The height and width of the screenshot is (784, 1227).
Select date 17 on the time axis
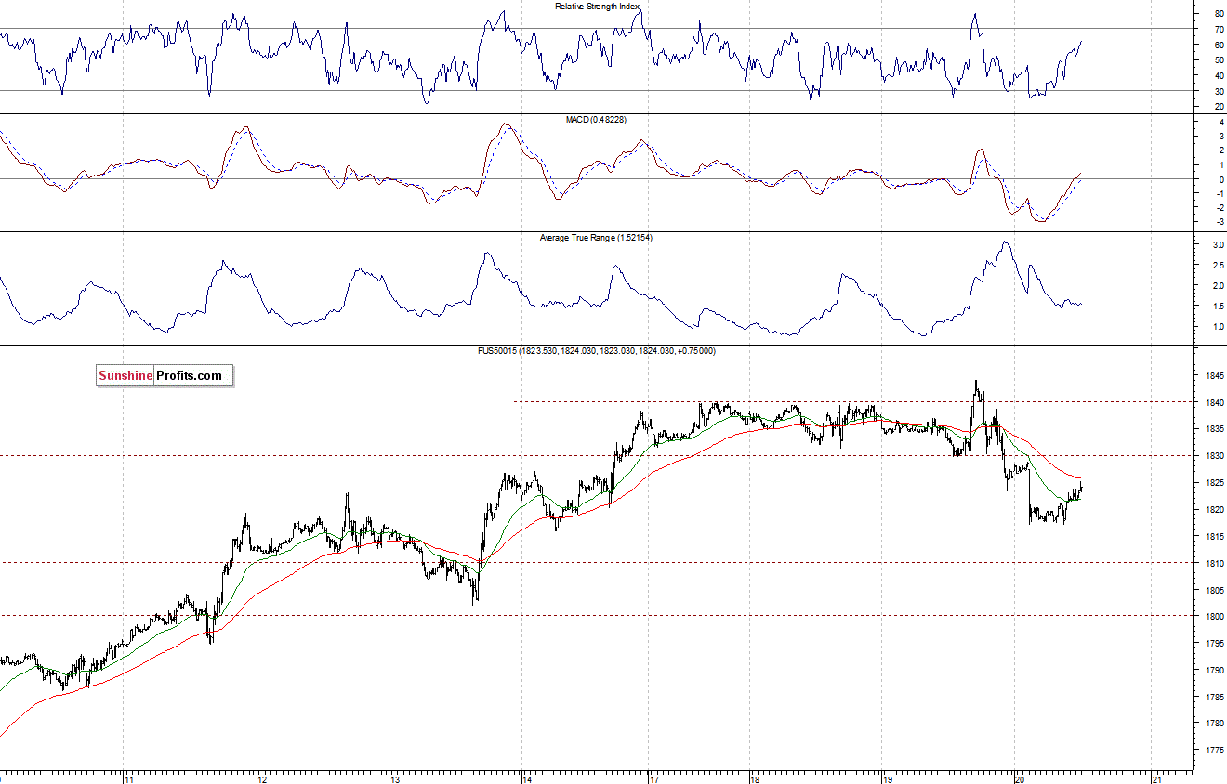pyautogui.click(x=653, y=778)
